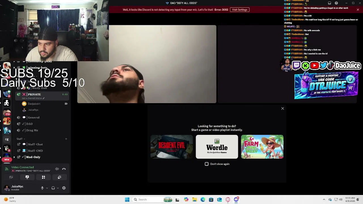The height and width of the screenshot is (204, 363).
Task: Open the system volume tray icon
Action: [341, 199]
